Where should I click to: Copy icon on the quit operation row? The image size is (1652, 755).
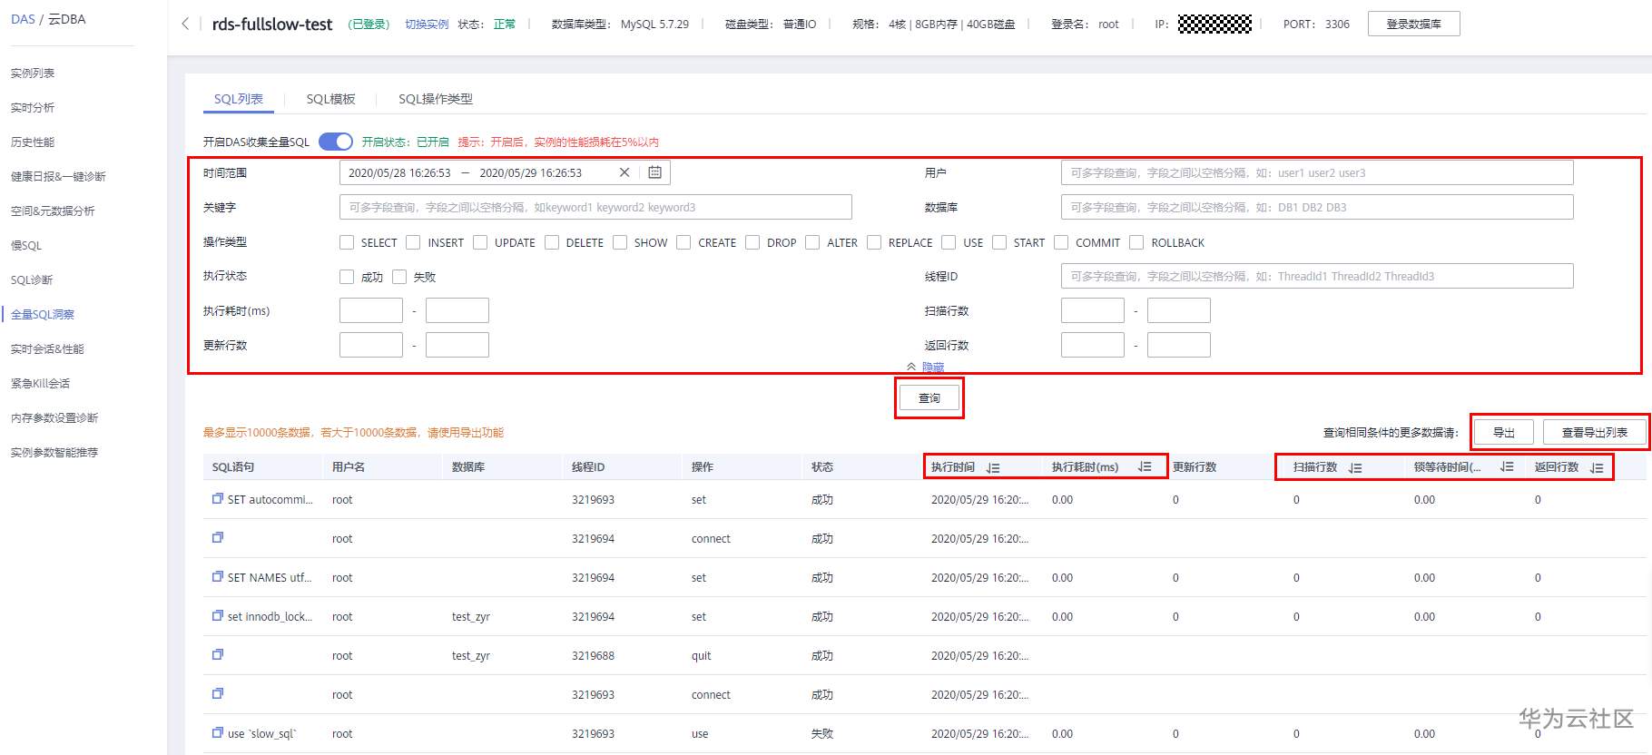[x=218, y=654]
